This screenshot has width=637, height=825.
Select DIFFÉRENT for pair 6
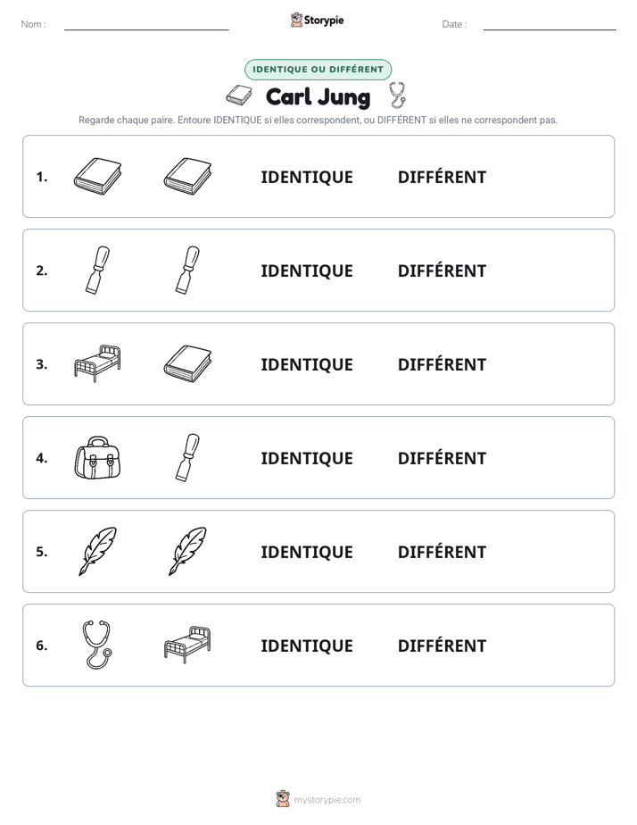442,646
